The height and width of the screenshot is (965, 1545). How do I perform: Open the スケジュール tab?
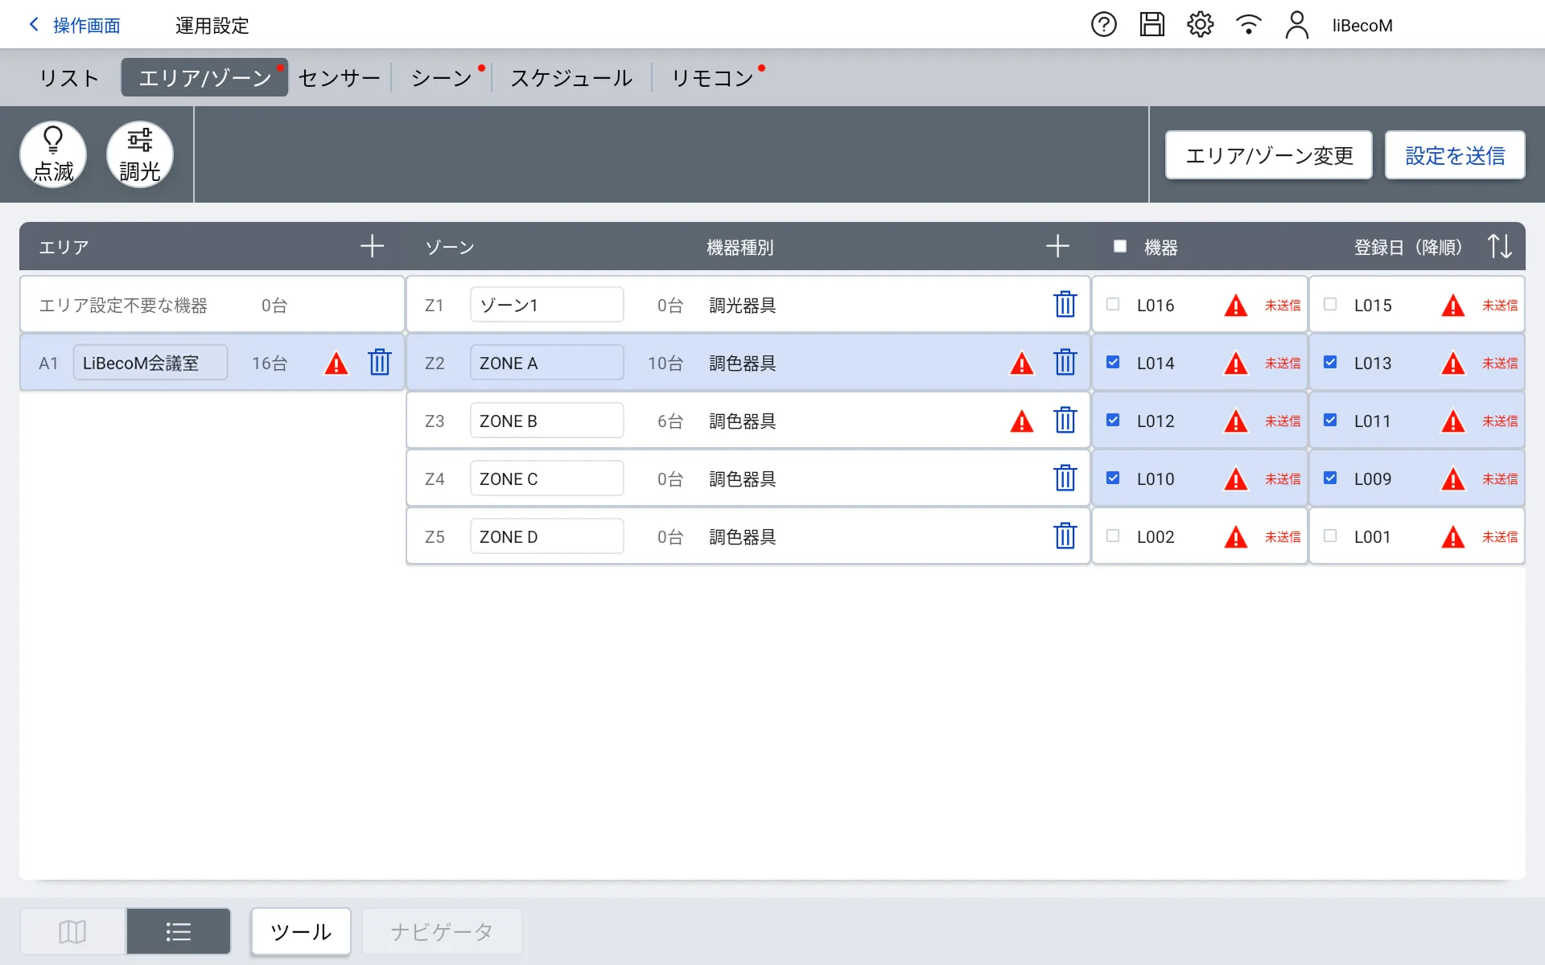[571, 78]
